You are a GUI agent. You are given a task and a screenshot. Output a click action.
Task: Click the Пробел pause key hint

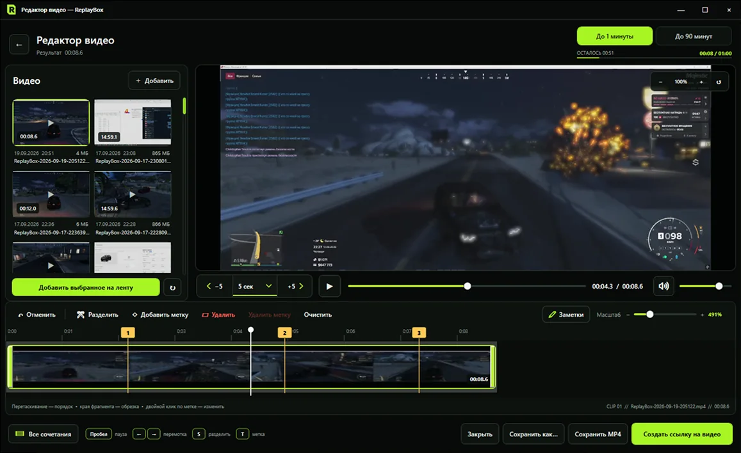click(x=98, y=434)
